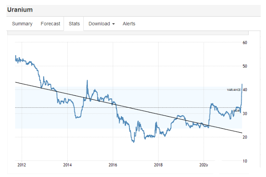
Task: Open the Alerts tab
Action: pyautogui.click(x=129, y=23)
